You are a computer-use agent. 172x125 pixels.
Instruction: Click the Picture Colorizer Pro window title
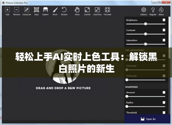[x=17, y=3]
